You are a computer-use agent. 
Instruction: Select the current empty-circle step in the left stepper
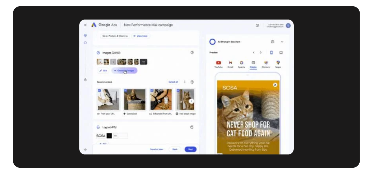click(x=85, y=42)
